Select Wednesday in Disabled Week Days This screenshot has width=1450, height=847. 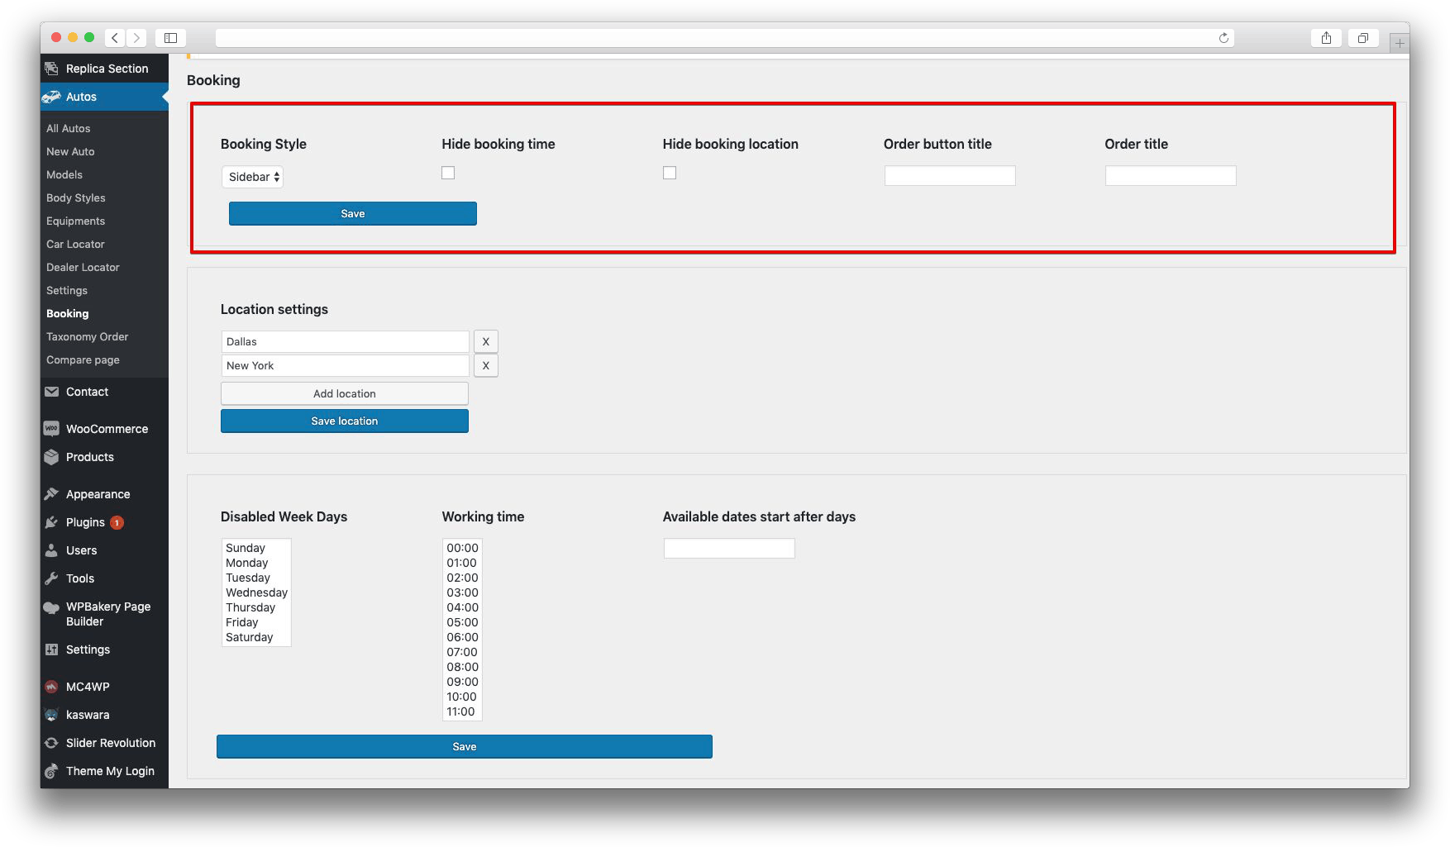click(x=256, y=592)
